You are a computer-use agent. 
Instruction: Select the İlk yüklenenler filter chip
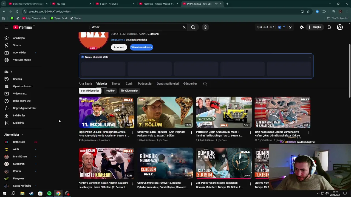pyautogui.click(x=129, y=91)
